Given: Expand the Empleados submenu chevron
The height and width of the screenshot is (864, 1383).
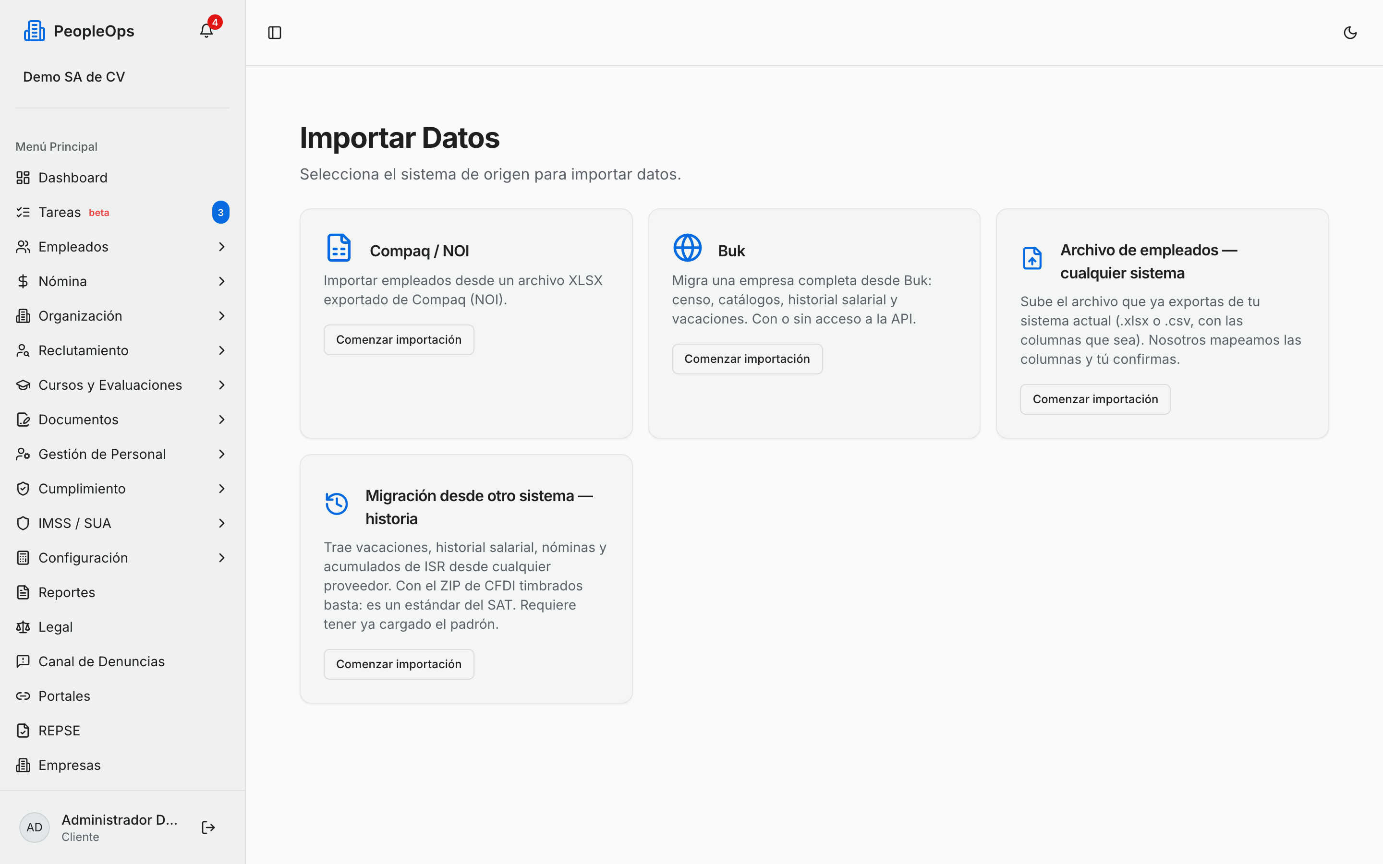Looking at the screenshot, I should pos(222,247).
